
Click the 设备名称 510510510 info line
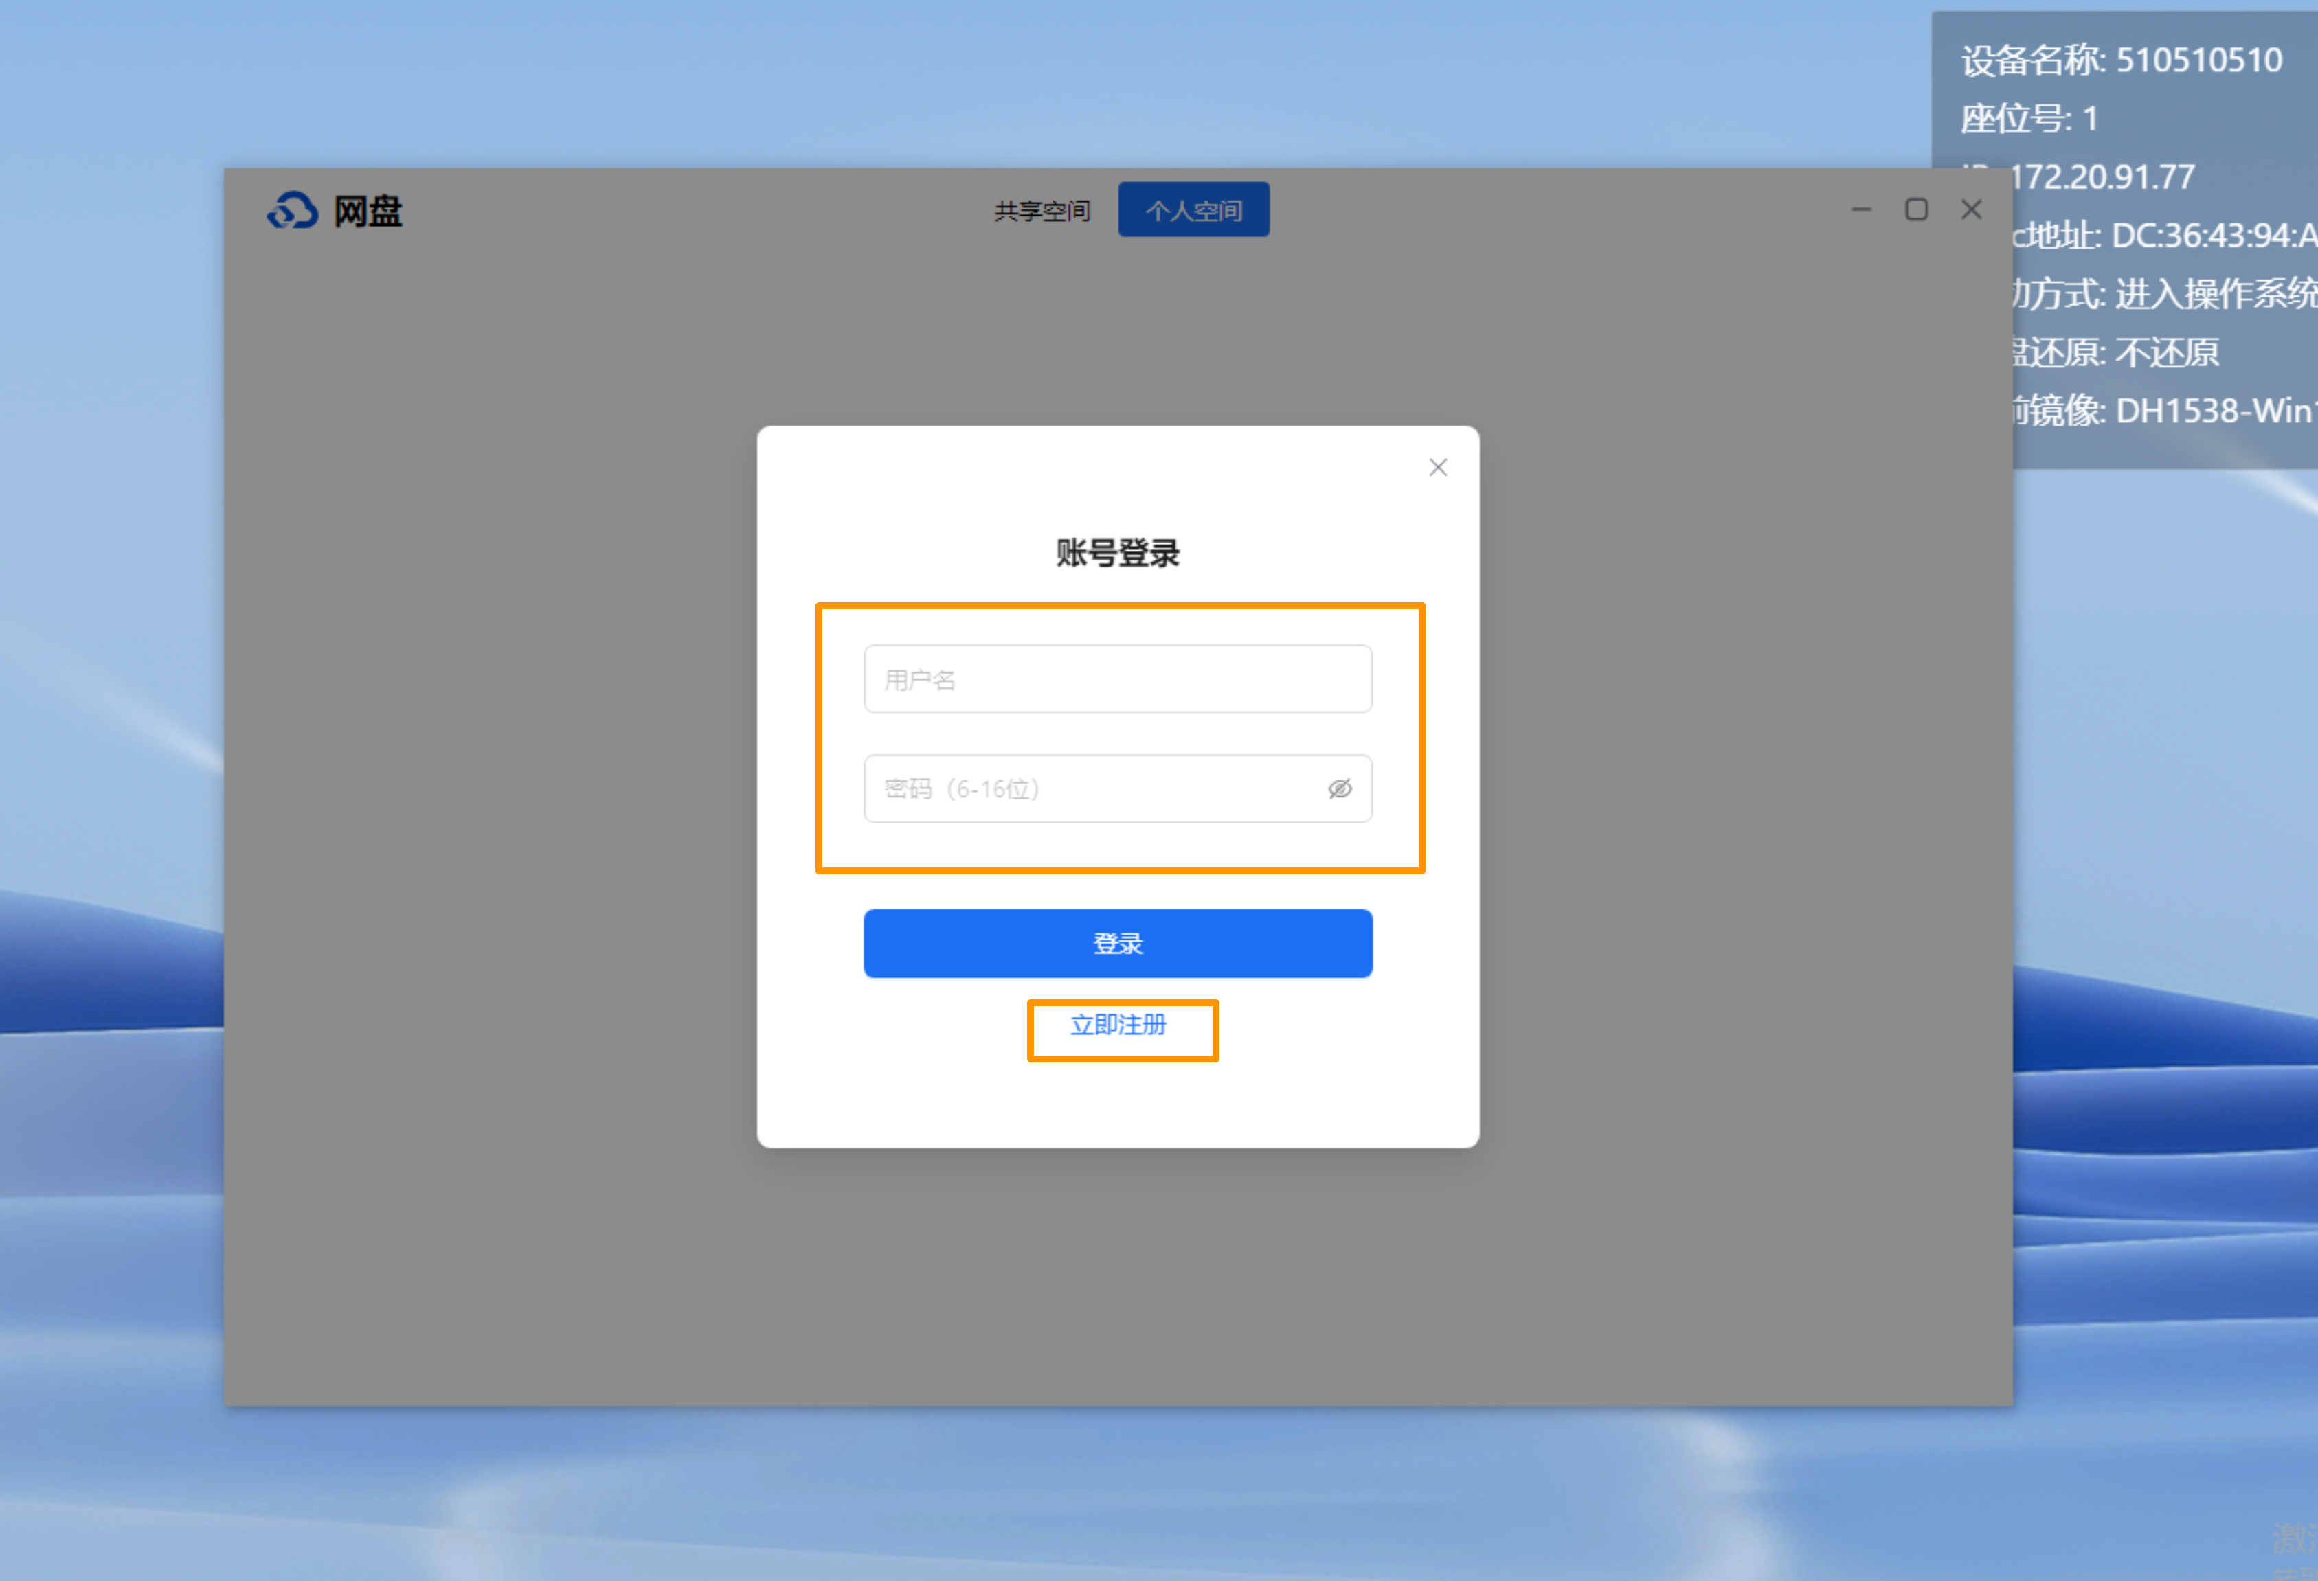point(2121,61)
